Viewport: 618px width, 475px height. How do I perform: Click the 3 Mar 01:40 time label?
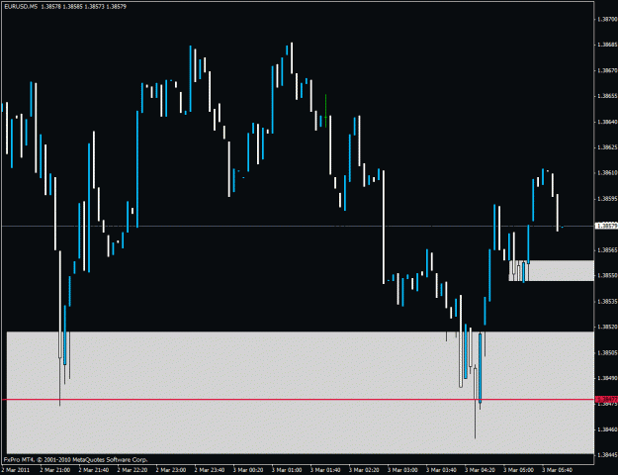pyautogui.click(x=325, y=470)
